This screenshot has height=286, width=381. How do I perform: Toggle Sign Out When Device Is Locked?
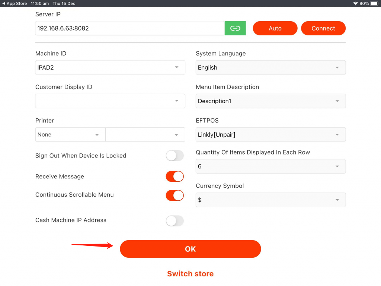175,156
